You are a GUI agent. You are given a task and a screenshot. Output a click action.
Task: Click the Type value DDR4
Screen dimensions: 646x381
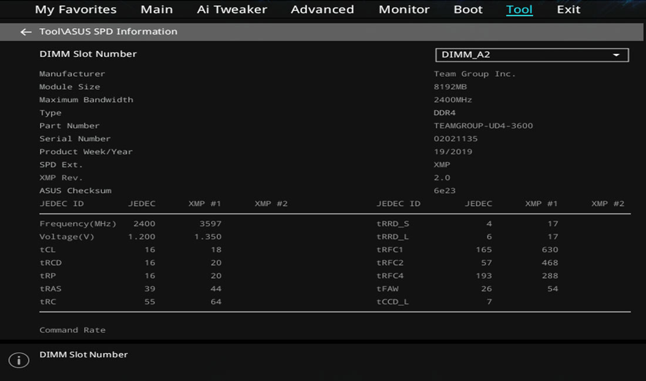tap(445, 113)
